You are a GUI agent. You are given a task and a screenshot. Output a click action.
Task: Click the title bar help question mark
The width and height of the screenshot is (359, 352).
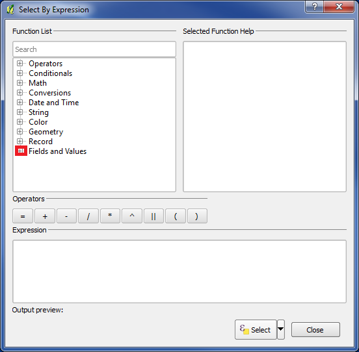[x=314, y=6]
